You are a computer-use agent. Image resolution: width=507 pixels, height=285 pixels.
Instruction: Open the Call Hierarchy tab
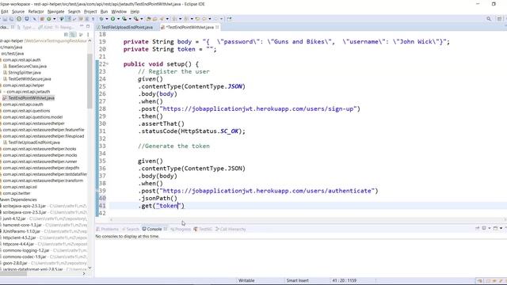pyautogui.click(x=231, y=229)
